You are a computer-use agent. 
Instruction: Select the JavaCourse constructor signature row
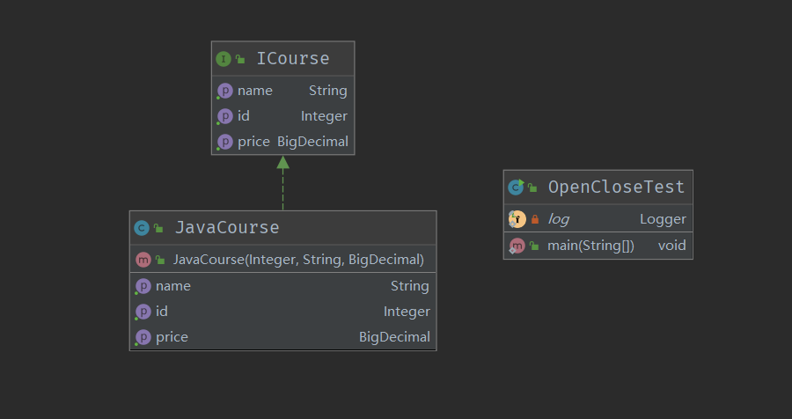pos(298,260)
